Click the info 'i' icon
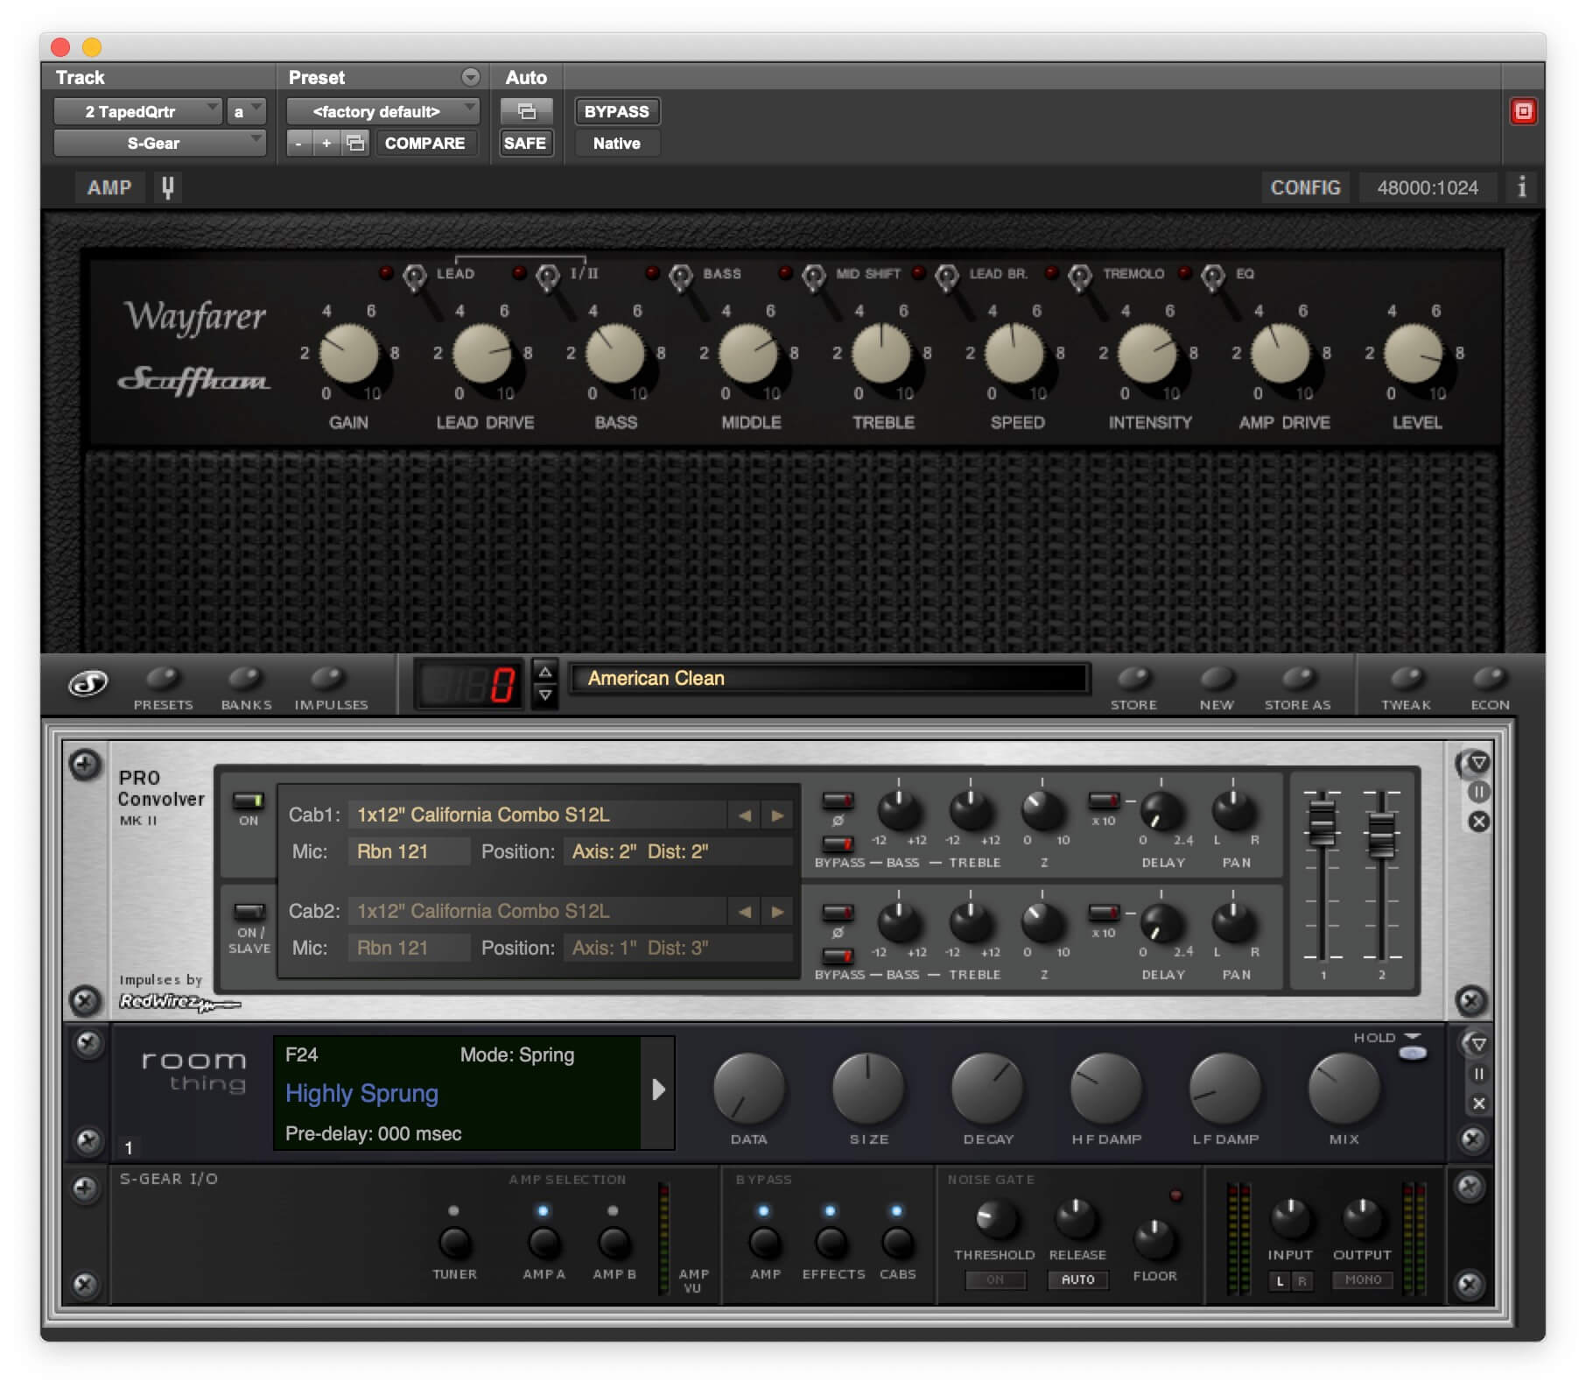1586x1389 pixels. [1522, 187]
